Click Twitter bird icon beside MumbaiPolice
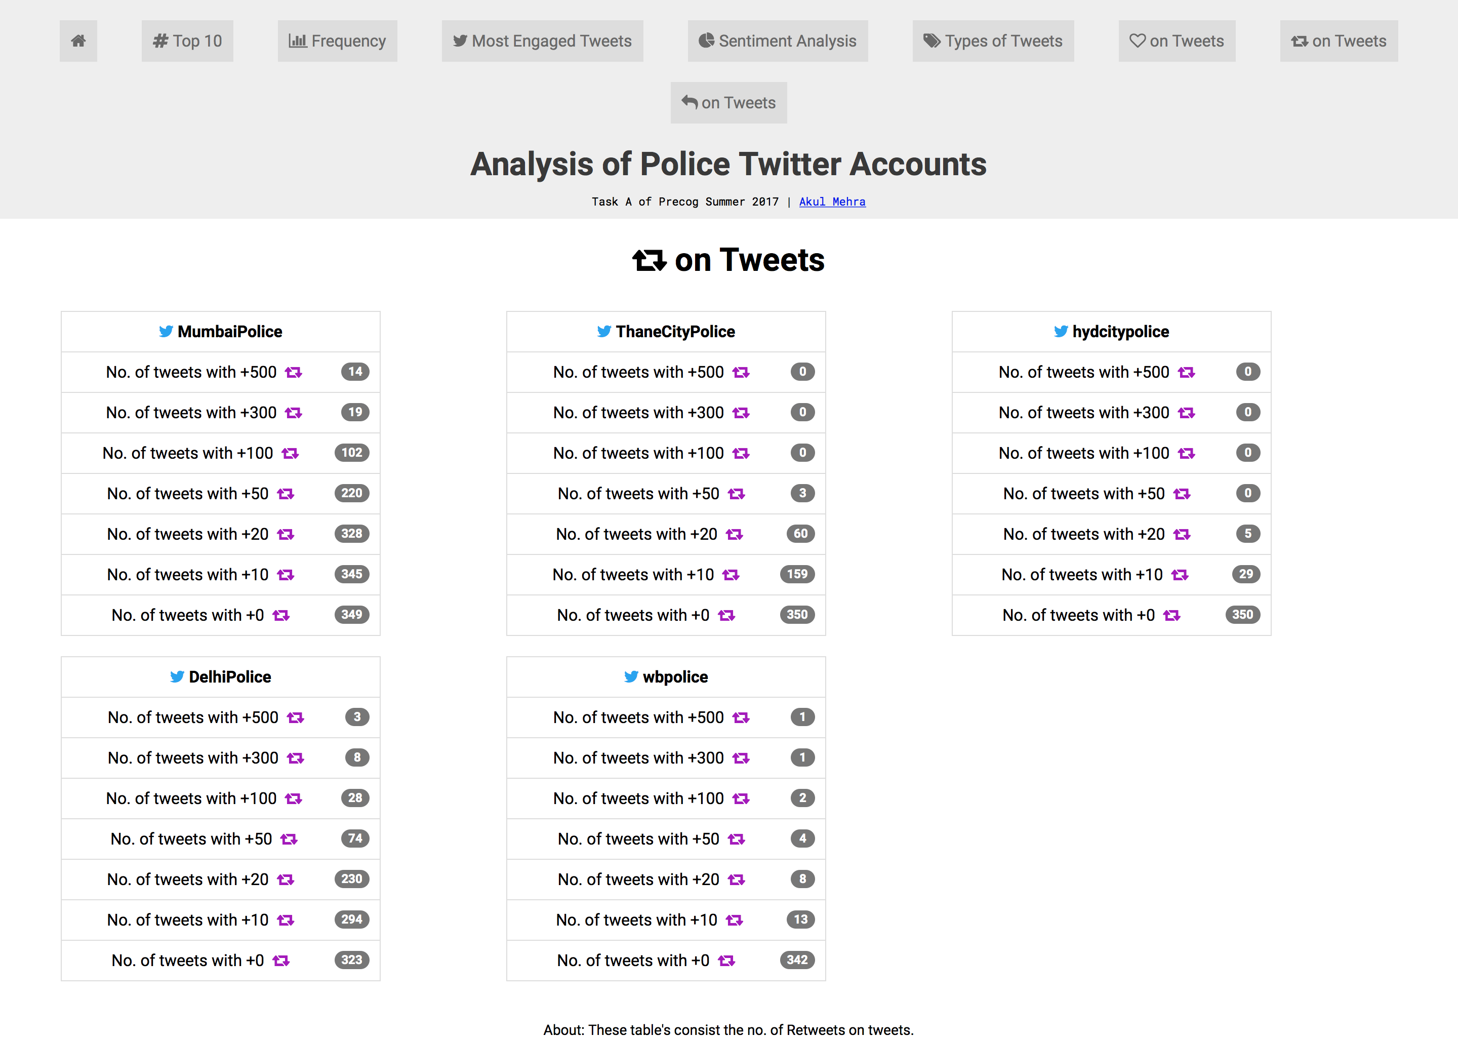Viewport: 1458px width, 1038px height. tap(166, 332)
